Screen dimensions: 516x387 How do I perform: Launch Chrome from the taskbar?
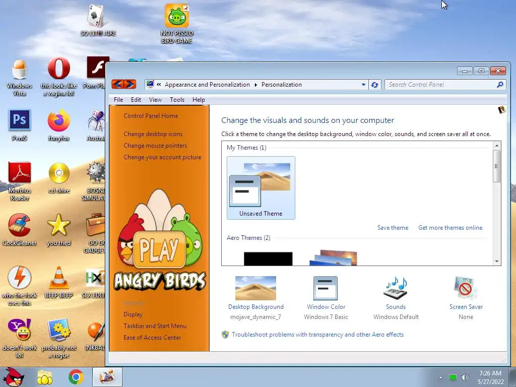(76, 377)
